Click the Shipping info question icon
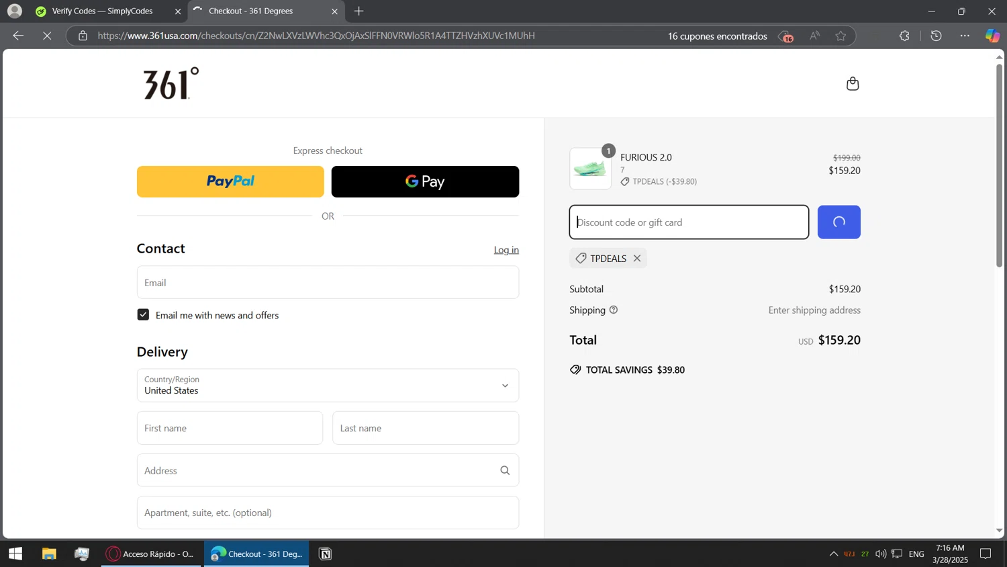 613,310
